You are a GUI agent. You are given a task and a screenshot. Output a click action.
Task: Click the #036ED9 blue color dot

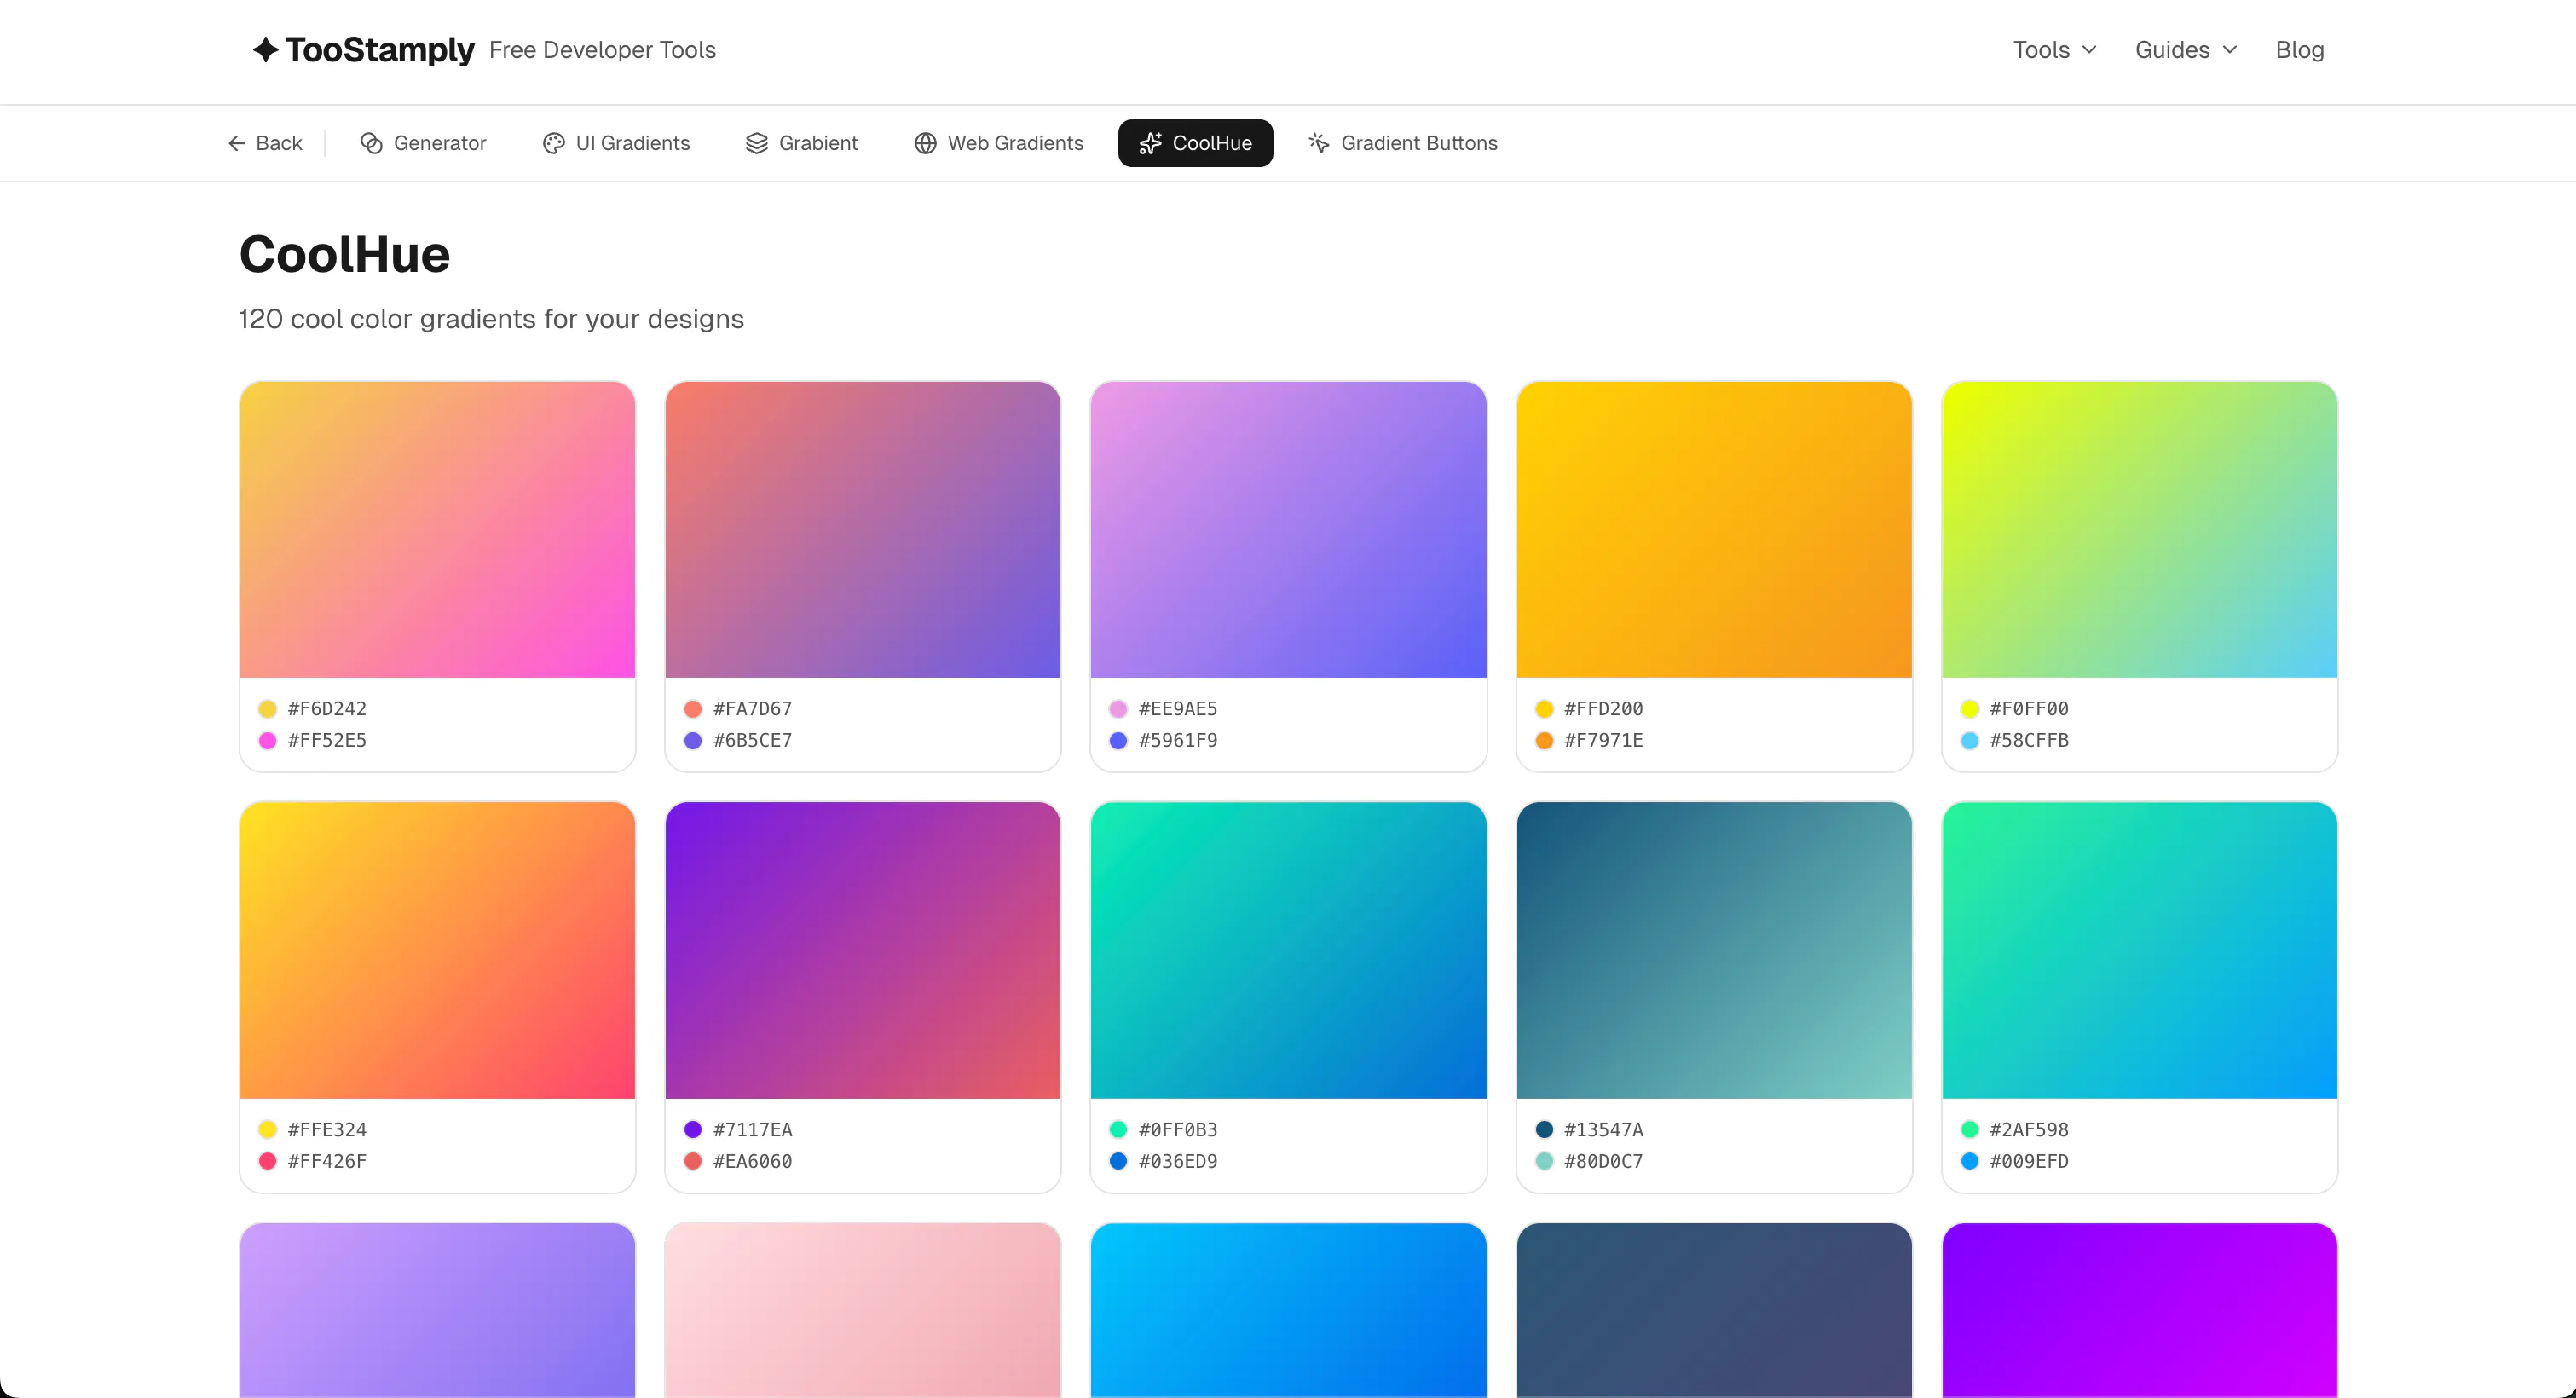click(1118, 1162)
